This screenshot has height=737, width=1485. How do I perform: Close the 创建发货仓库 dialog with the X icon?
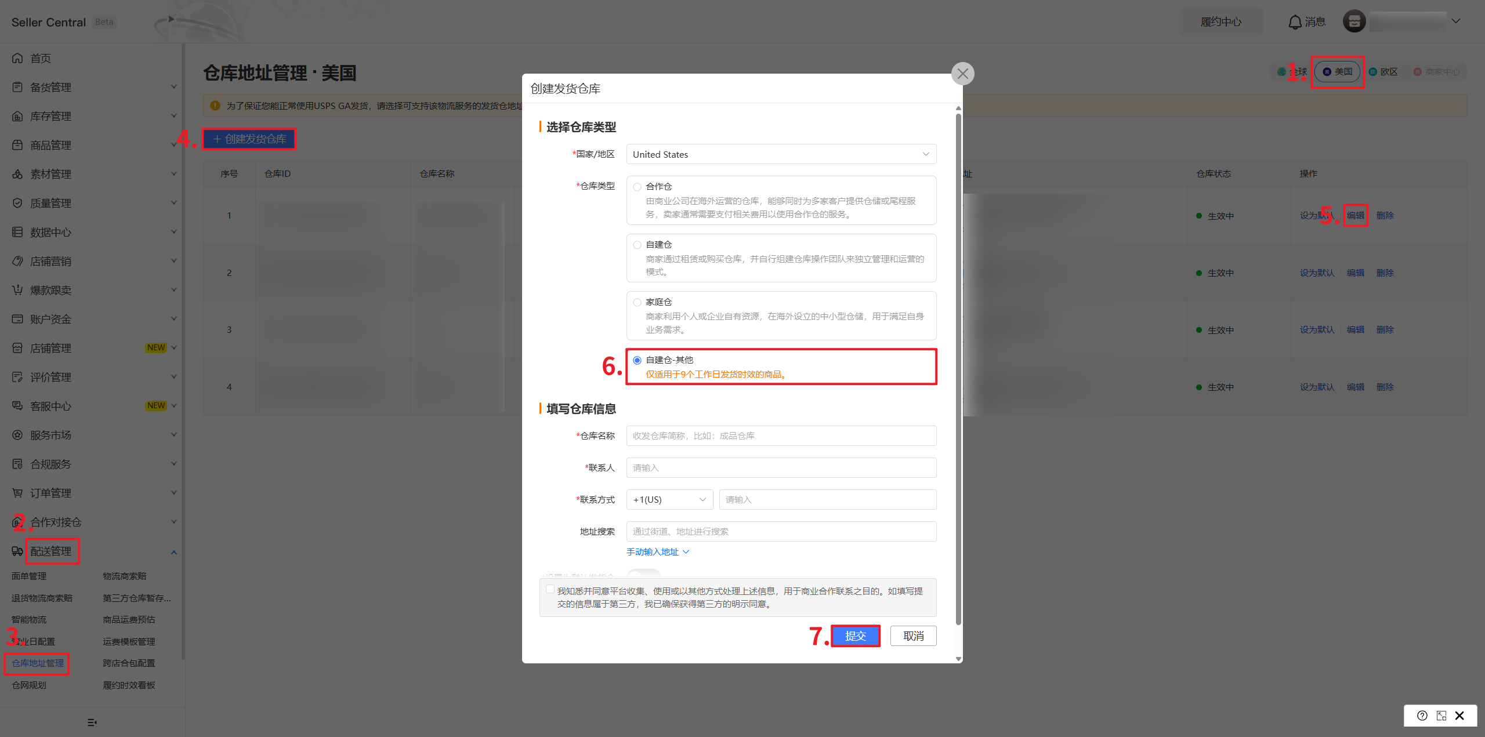(963, 74)
